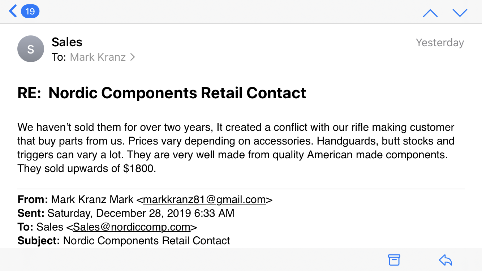Tap the subject RE: Nordic Components Retail Contact
Viewport: 482px width, 271px height.
[162, 93]
